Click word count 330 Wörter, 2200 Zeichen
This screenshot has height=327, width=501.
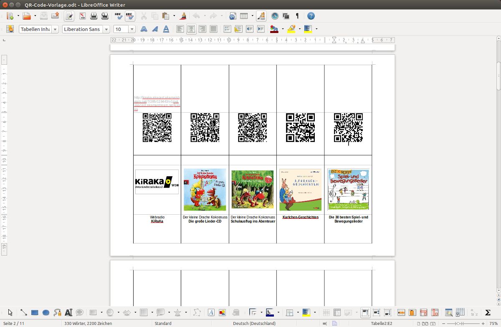(x=88, y=323)
